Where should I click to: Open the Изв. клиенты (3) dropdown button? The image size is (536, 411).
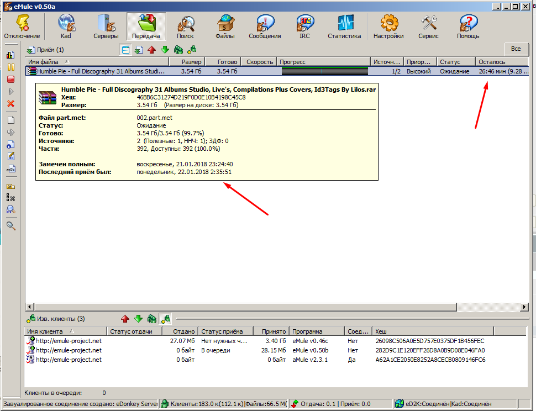point(56,319)
